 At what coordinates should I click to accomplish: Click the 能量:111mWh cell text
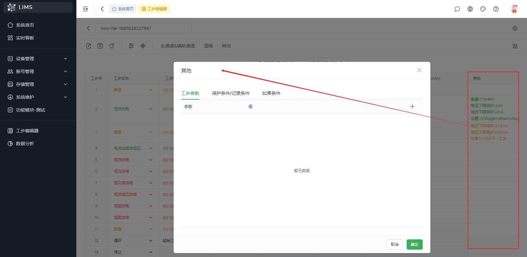(482, 99)
